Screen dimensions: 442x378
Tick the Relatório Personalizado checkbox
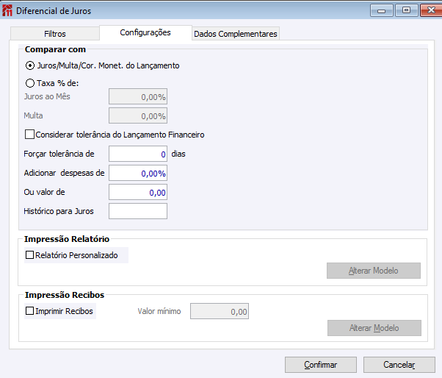pos(29,255)
